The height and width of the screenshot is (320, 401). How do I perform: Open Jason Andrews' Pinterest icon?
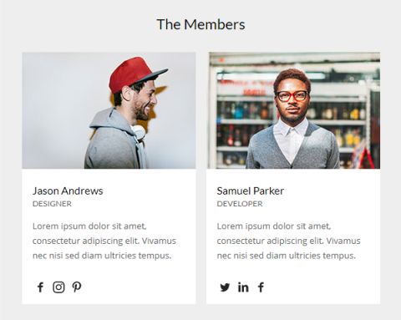coord(77,287)
